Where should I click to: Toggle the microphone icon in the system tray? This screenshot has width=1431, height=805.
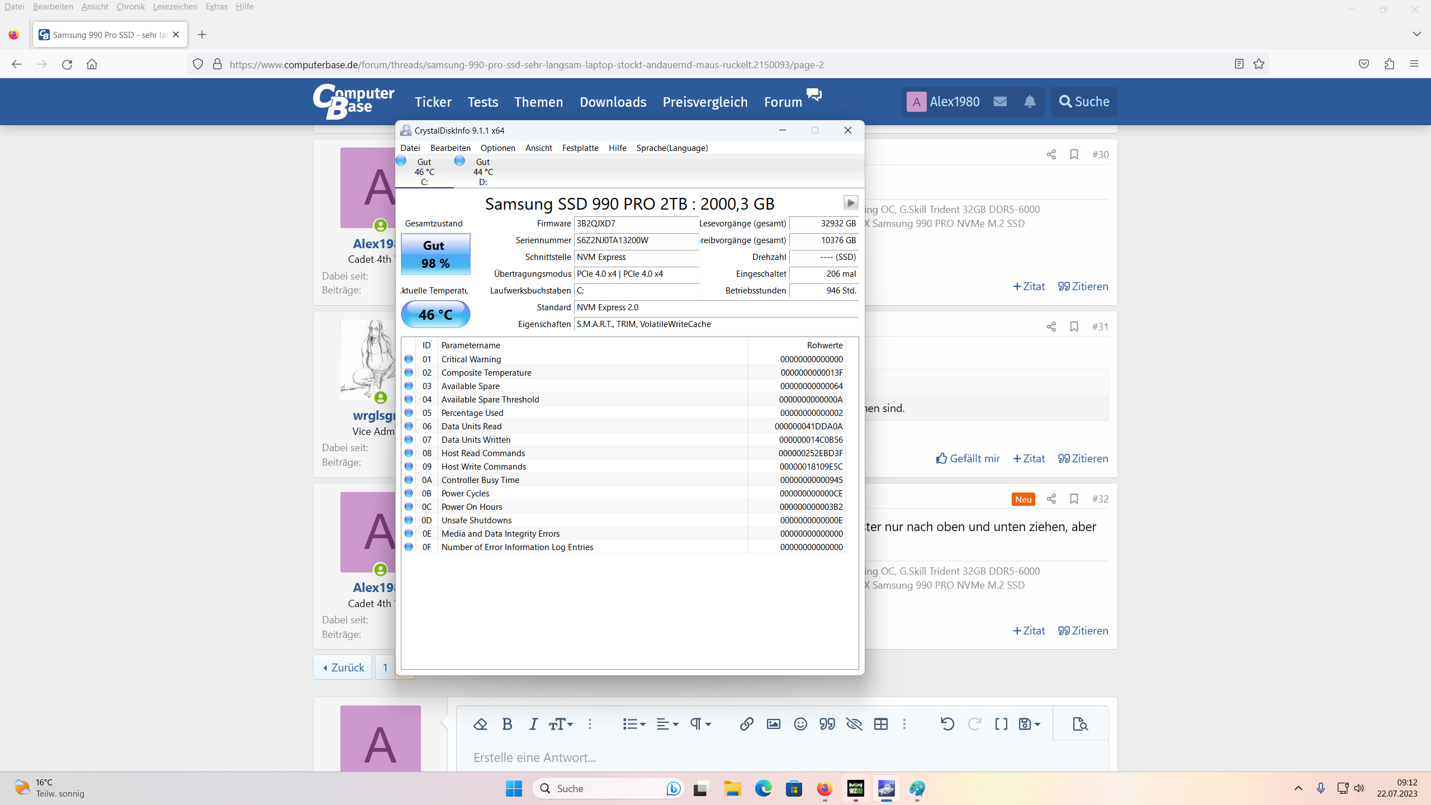point(1321,788)
